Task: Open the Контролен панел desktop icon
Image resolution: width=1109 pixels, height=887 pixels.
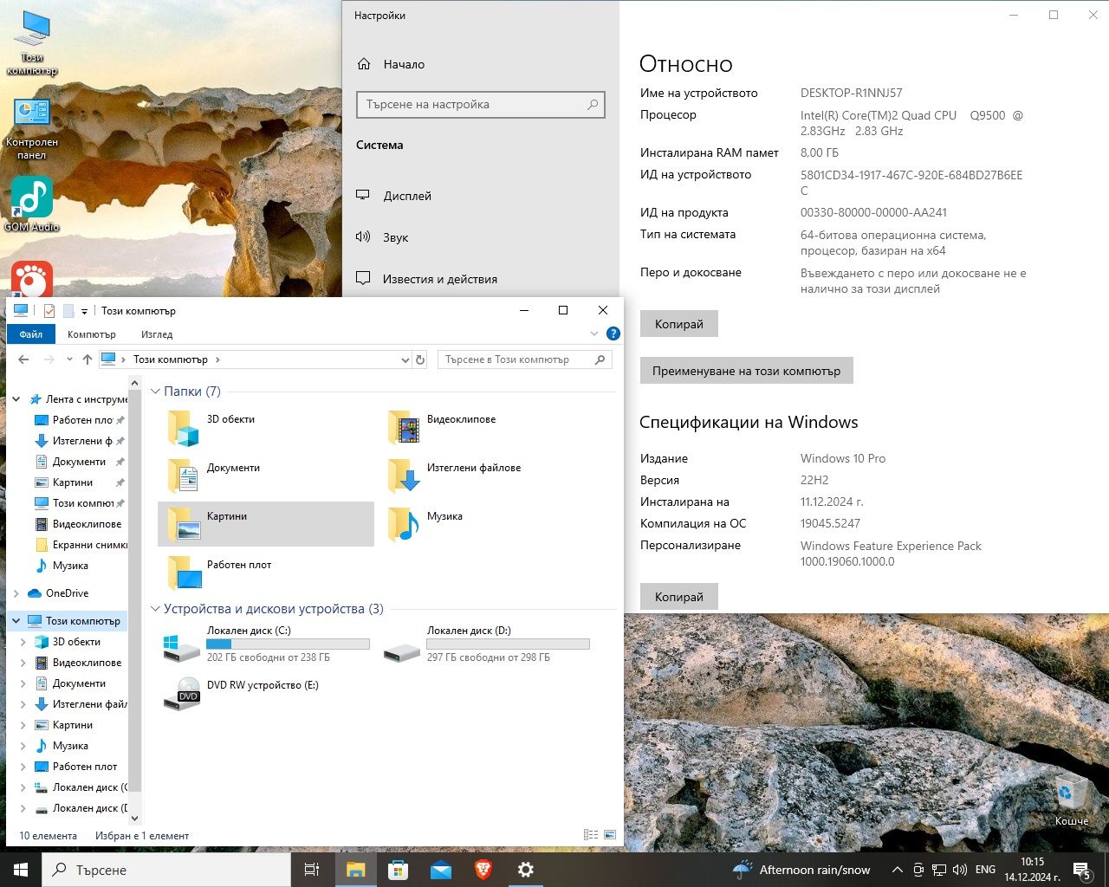Action: coord(31,129)
